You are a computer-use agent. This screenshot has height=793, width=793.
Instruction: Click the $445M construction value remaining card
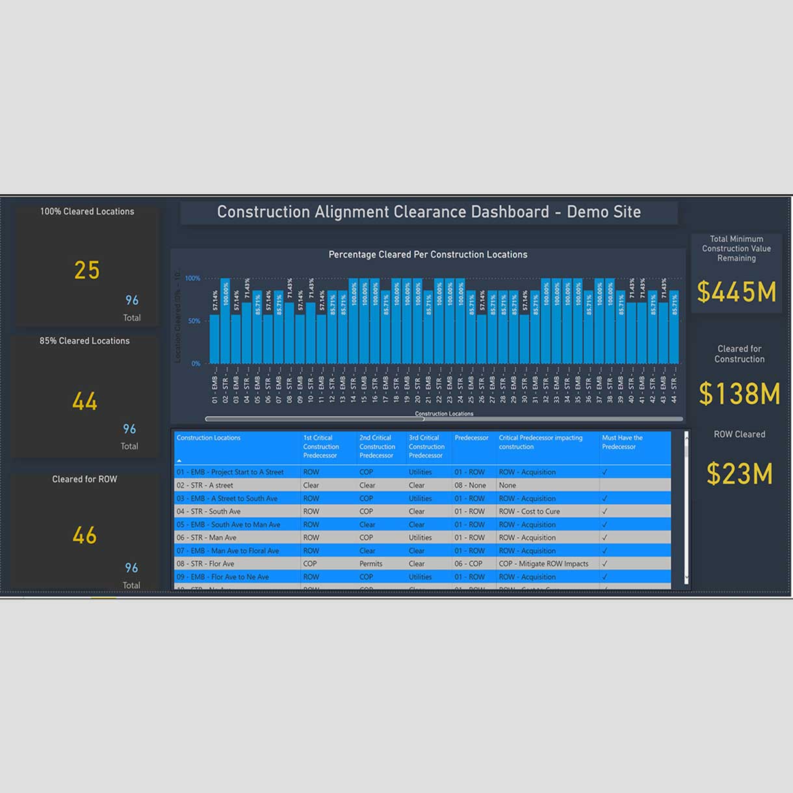[x=736, y=292]
